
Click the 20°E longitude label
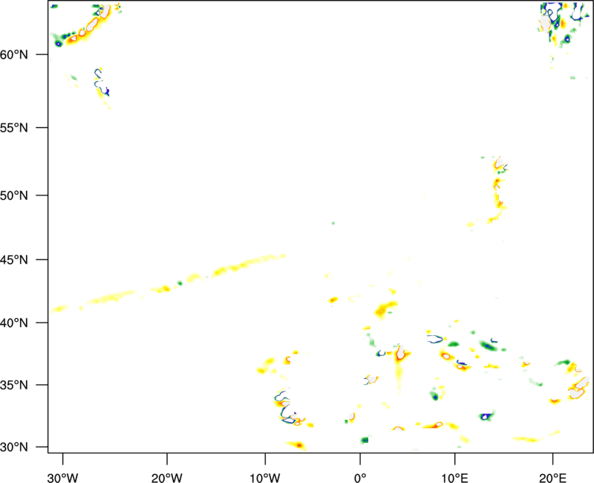[x=552, y=478]
